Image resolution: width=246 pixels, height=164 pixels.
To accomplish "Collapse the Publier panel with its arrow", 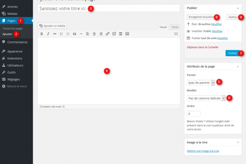I will (238, 8).
